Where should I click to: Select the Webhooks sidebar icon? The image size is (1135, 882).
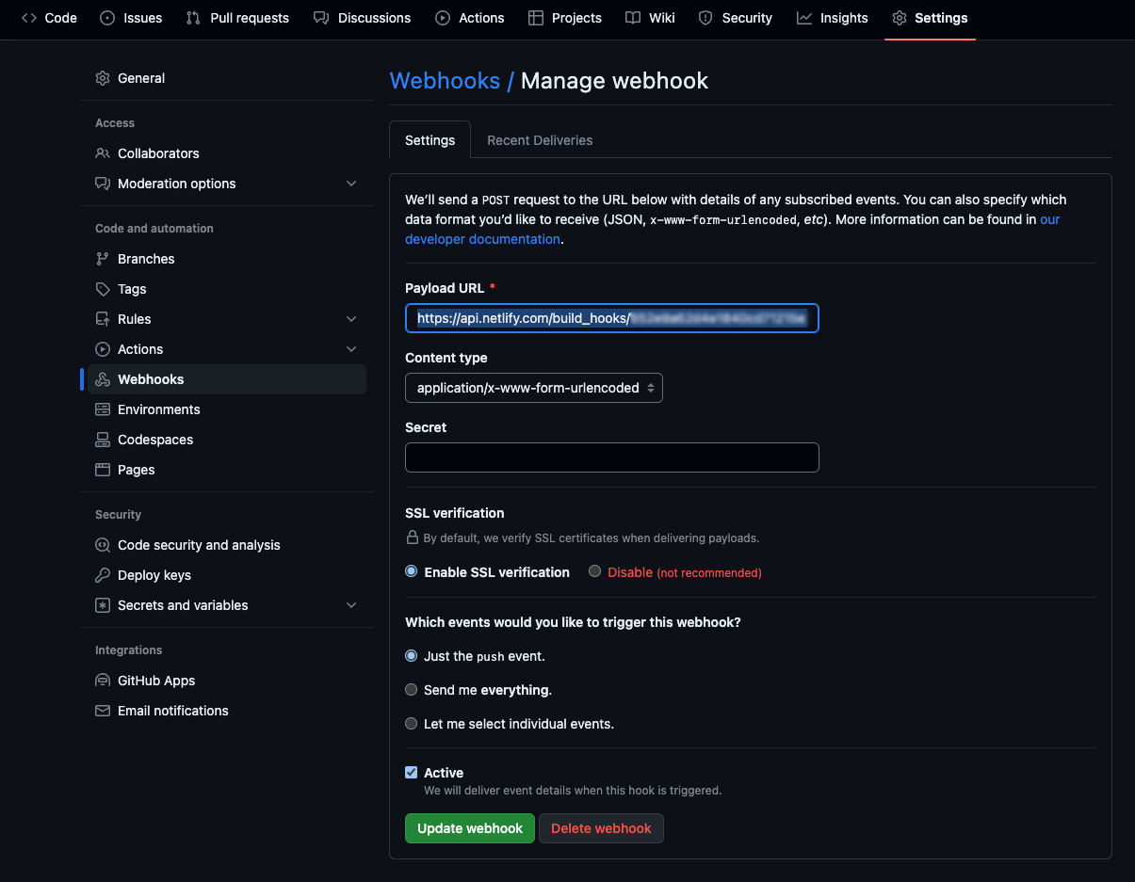tap(102, 379)
